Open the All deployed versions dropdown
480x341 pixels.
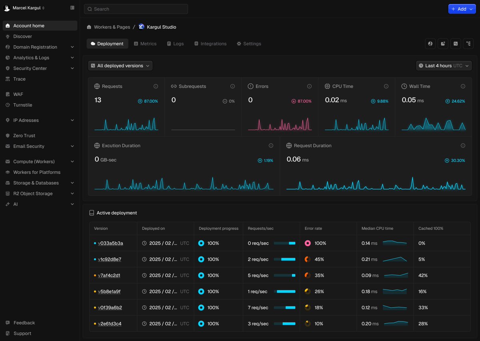click(x=120, y=66)
